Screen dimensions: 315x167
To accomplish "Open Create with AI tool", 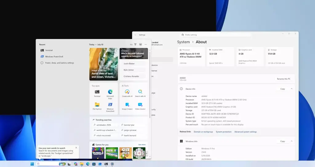I will [127, 93].
